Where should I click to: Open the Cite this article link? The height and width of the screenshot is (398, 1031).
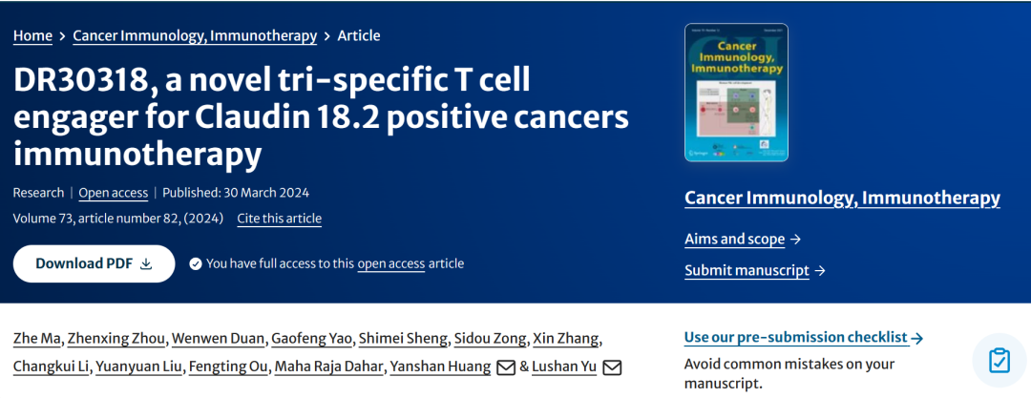279,219
